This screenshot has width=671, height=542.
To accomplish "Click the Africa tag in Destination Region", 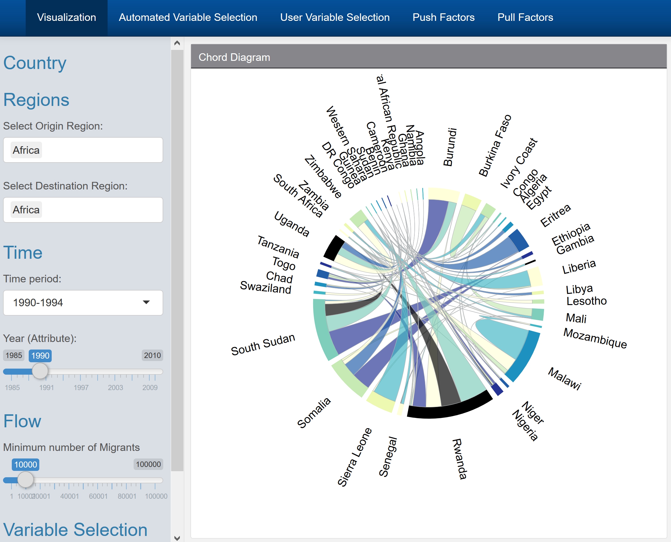I will click(x=26, y=210).
